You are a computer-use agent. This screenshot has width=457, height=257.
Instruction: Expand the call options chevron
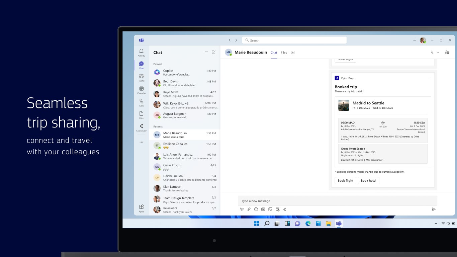[x=438, y=52]
